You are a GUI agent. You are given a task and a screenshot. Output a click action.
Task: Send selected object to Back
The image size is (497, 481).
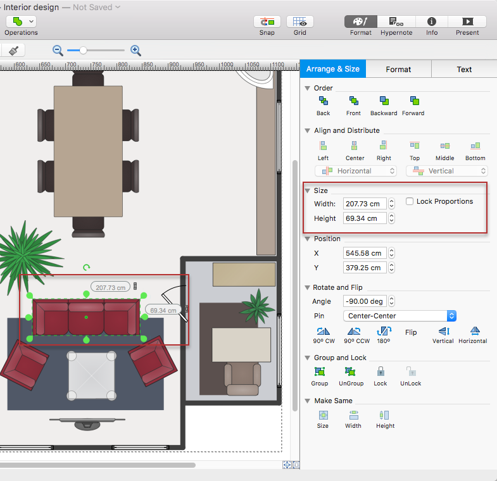coord(323,101)
